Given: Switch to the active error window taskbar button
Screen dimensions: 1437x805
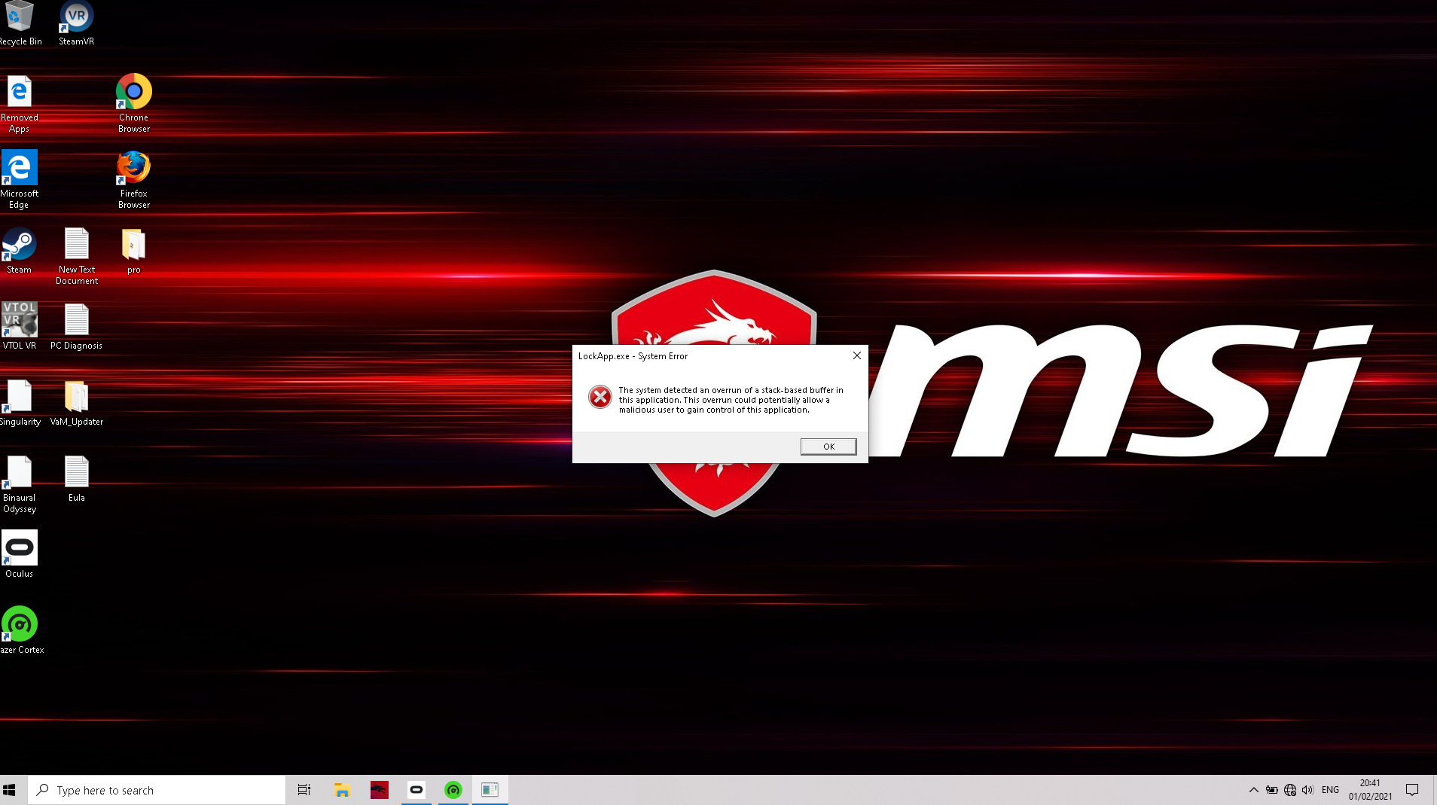Looking at the screenshot, I should (x=490, y=790).
